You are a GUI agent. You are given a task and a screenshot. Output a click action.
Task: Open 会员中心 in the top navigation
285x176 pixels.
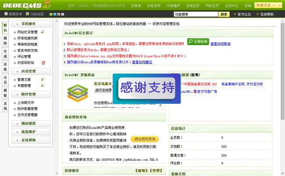tap(232, 6)
